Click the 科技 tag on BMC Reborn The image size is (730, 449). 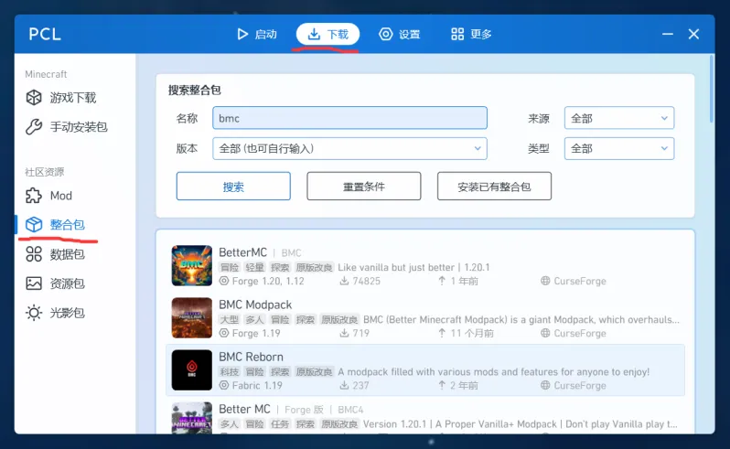[x=230, y=372]
